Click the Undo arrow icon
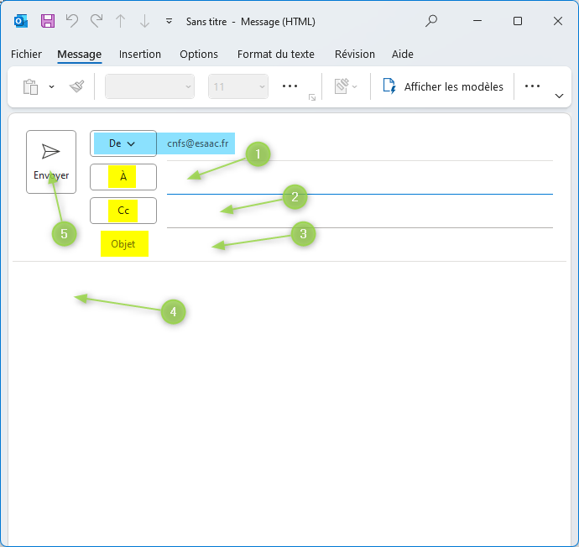This screenshot has width=579, height=547. 72,21
